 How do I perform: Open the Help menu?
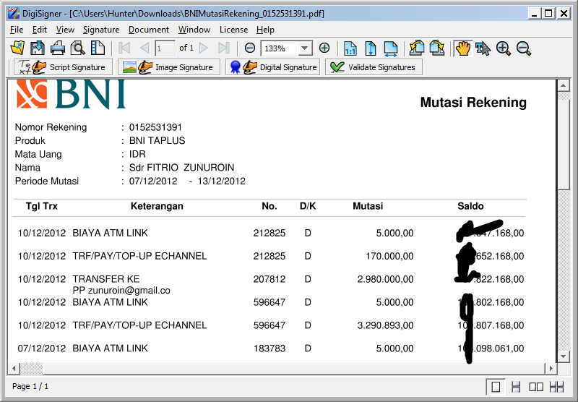(x=265, y=30)
